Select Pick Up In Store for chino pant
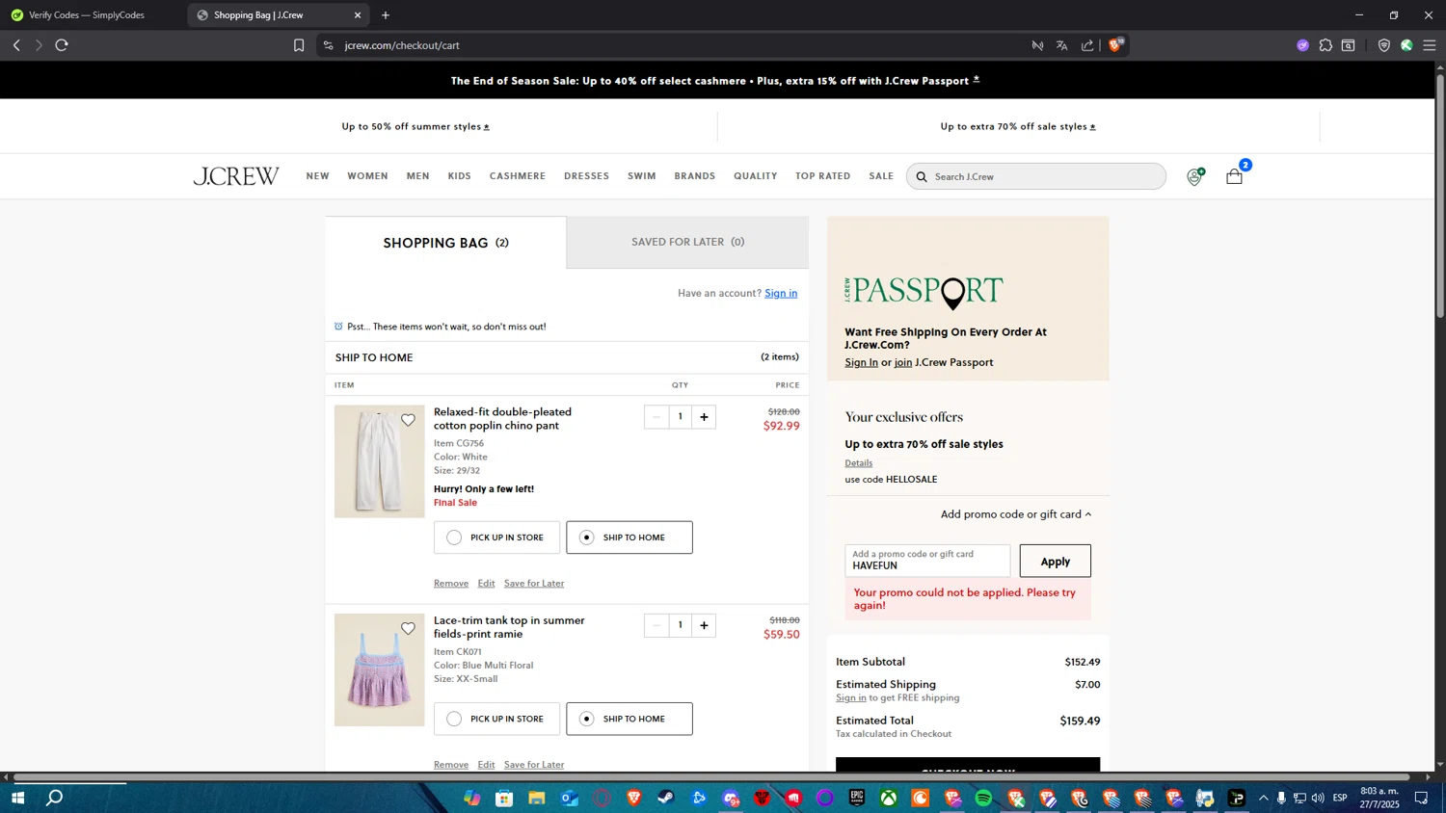The width and height of the screenshot is (1446, 813). (x=496, y=538)
